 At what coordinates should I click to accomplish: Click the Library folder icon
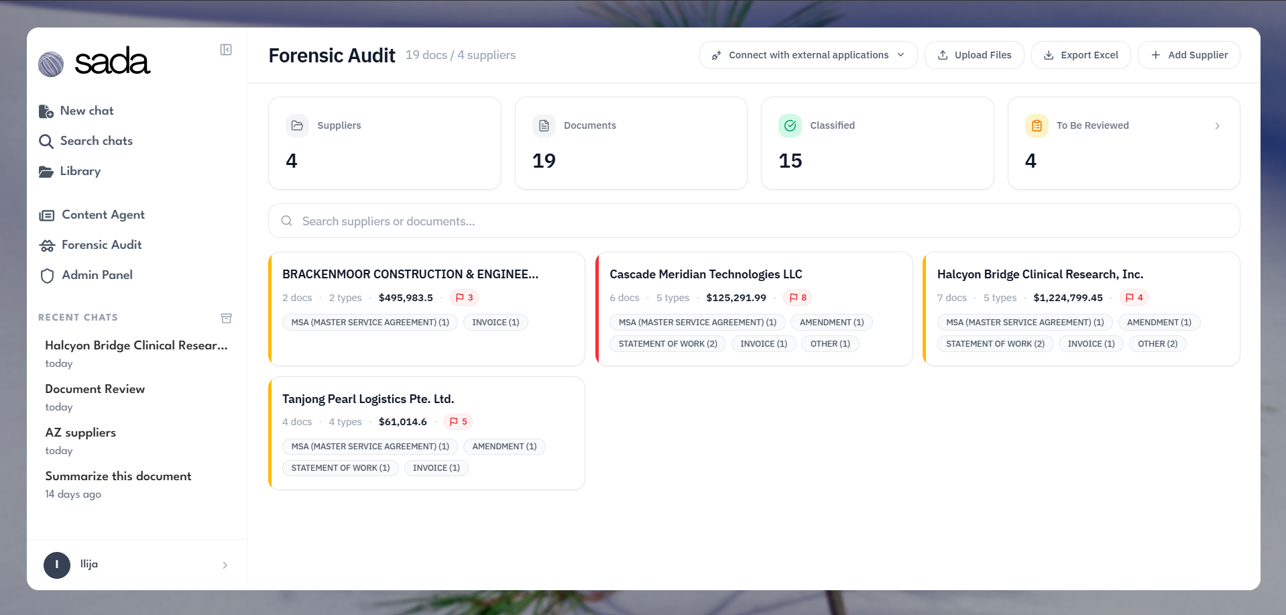pyautogui.click(x=46, y=172)
